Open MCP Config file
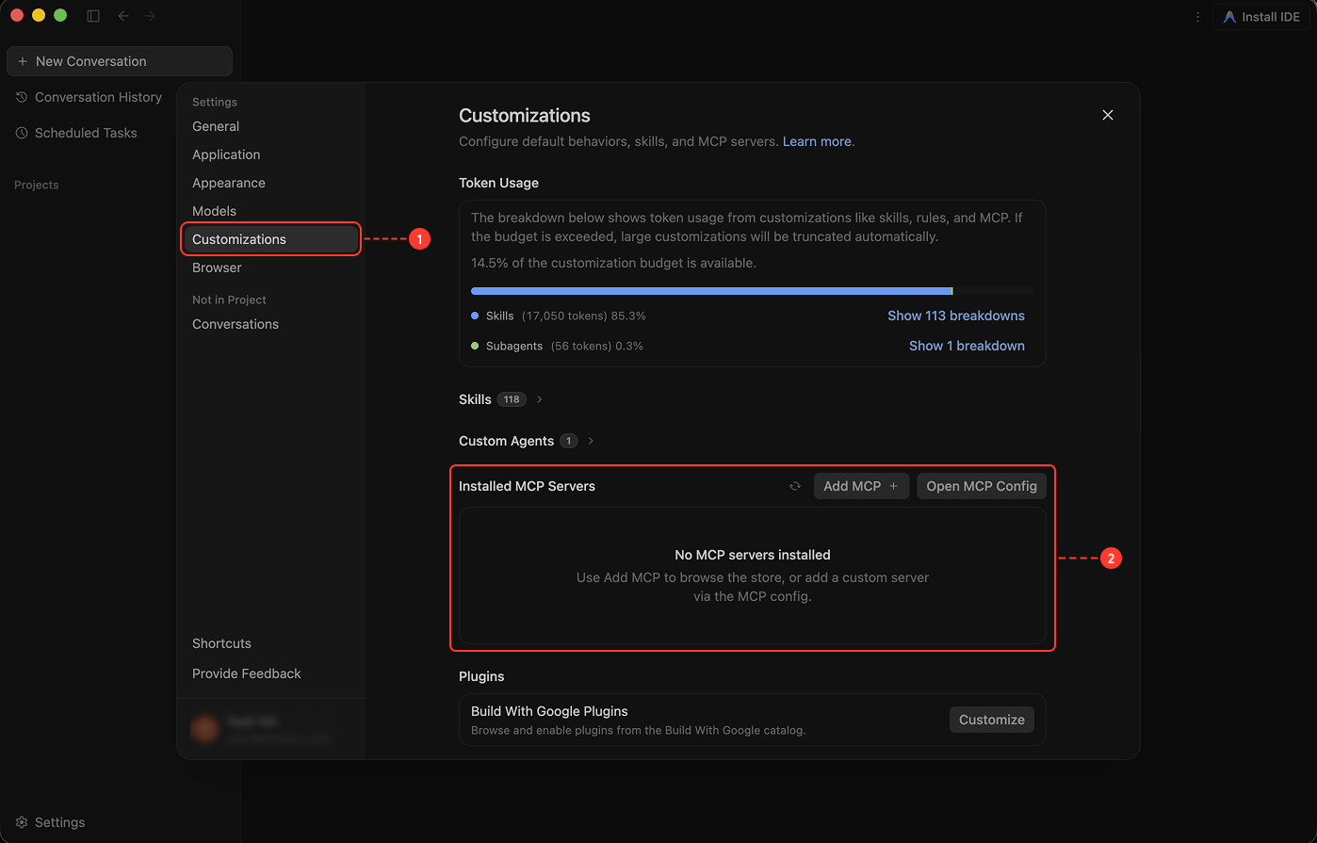 point(982,486)
